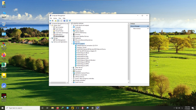Click the Cortana circle taskbar icon

[42, 108]
